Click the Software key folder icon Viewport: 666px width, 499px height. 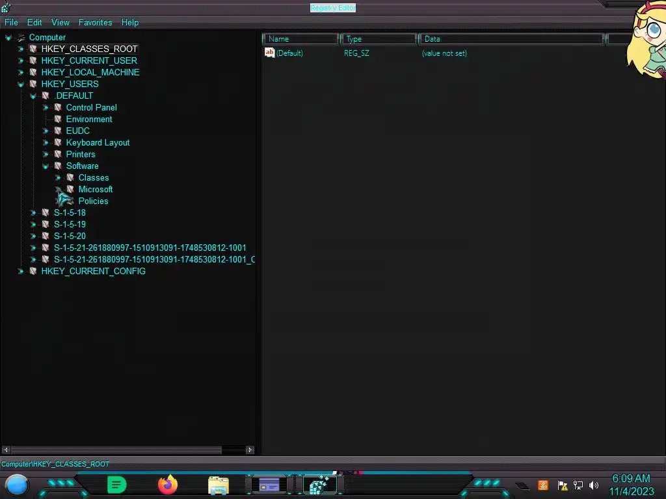tap(58, 166)
